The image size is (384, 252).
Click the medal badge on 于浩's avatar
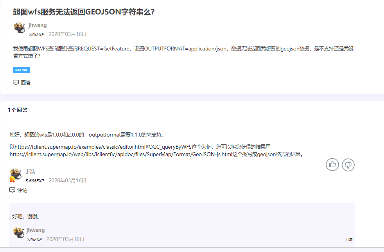[x=12, y=180]
